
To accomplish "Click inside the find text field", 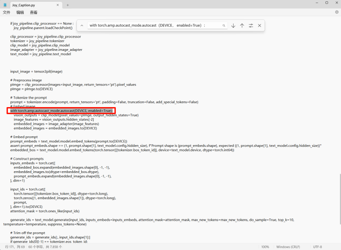I will (153, 26).
